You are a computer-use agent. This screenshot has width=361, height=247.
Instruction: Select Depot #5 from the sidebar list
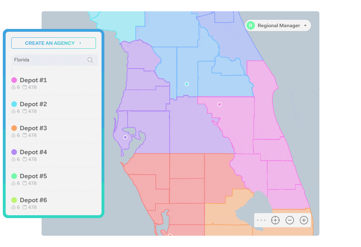click(x=33, y=176)
